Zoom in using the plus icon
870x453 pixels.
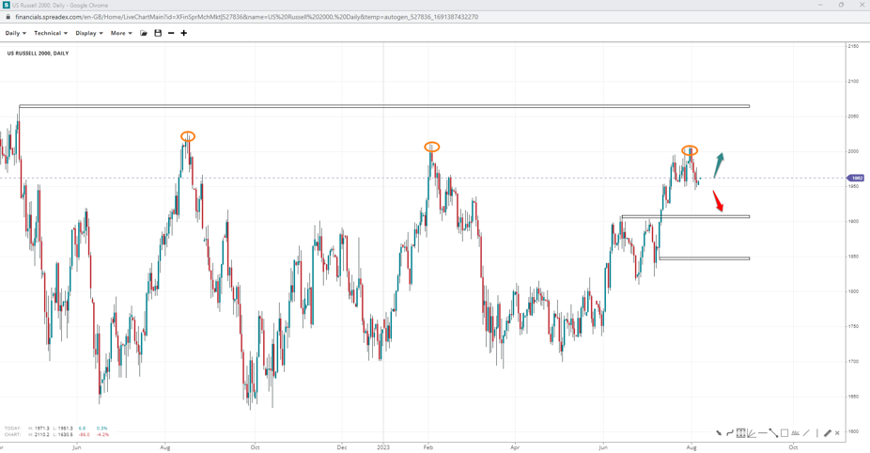pyautogui.click(x=184, y=33)
